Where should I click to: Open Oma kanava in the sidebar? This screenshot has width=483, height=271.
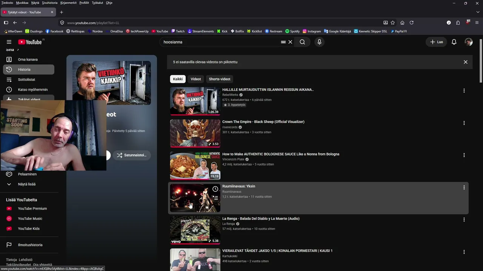click(x=29, y=59)
